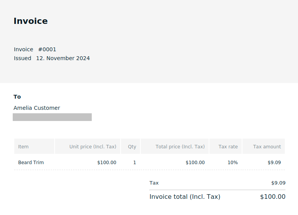Select the Beard Trim line item

[x=31, y=163]
